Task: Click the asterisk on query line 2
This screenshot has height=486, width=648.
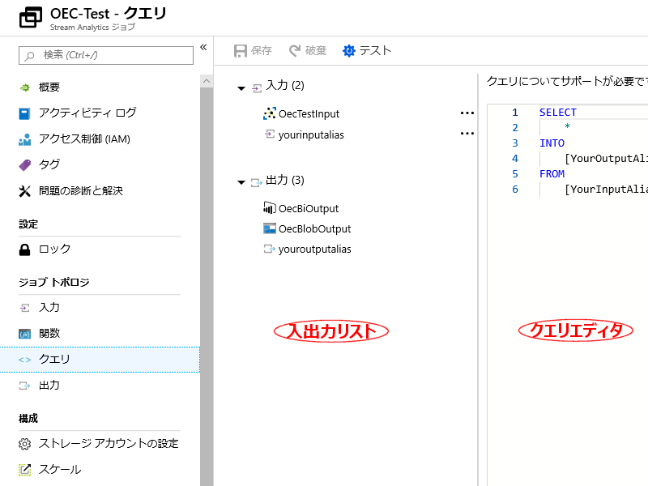Action: coord(568,126)
